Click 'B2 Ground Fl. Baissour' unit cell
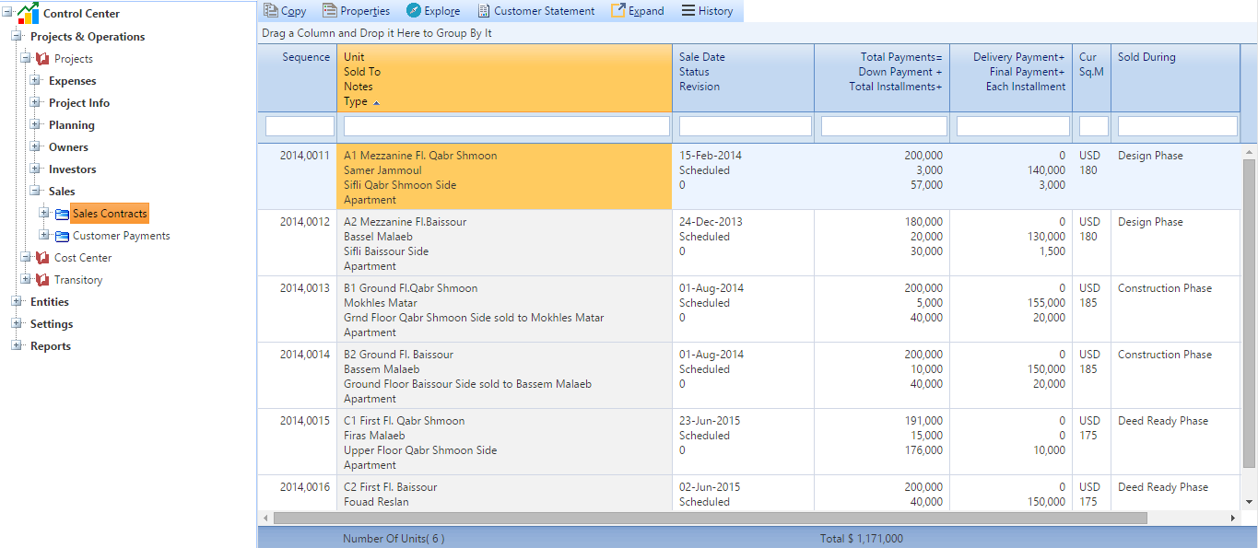This screenshot has width=1258, height=548. coord(399,355)
